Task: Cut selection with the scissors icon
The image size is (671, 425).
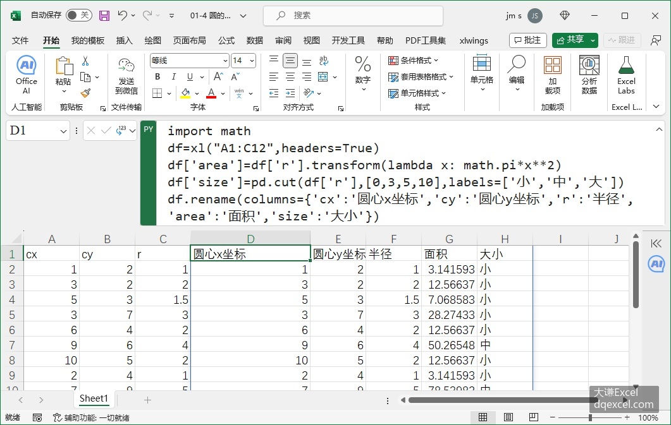Action: [x=85, y=61]
